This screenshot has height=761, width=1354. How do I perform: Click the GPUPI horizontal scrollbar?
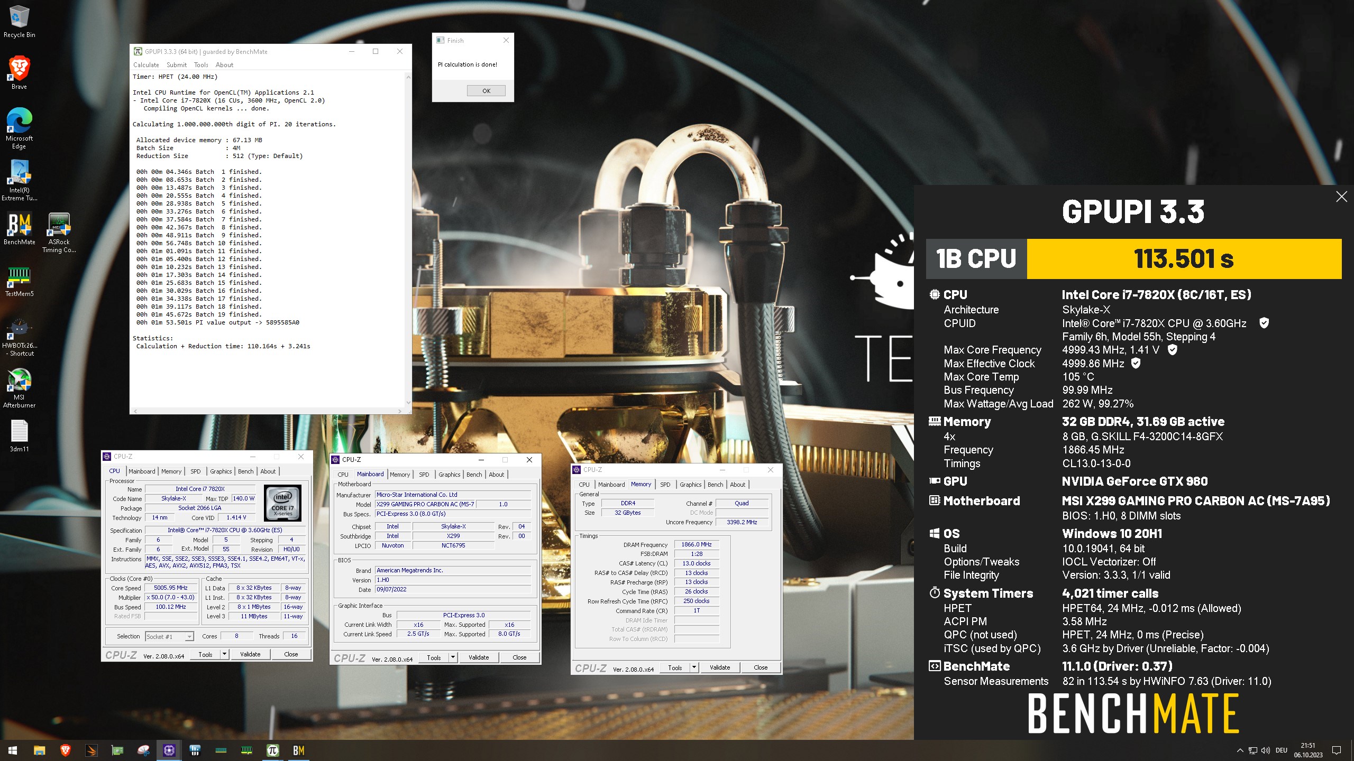pyautogui.click(x=268, y=411)
